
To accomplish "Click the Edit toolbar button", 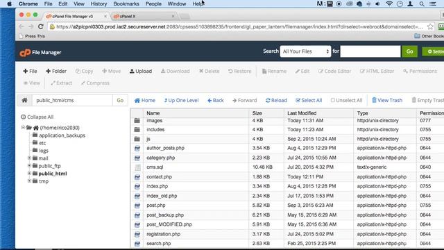I will coord(302,71).
